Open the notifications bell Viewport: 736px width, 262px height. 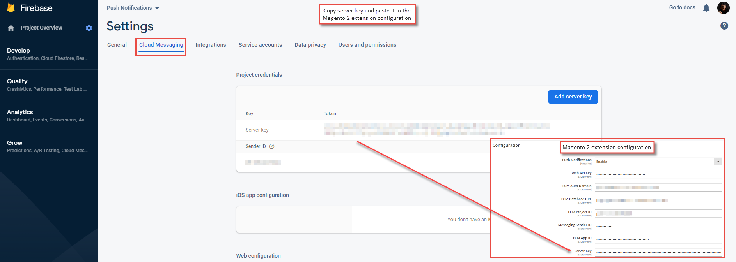[706, 8]
